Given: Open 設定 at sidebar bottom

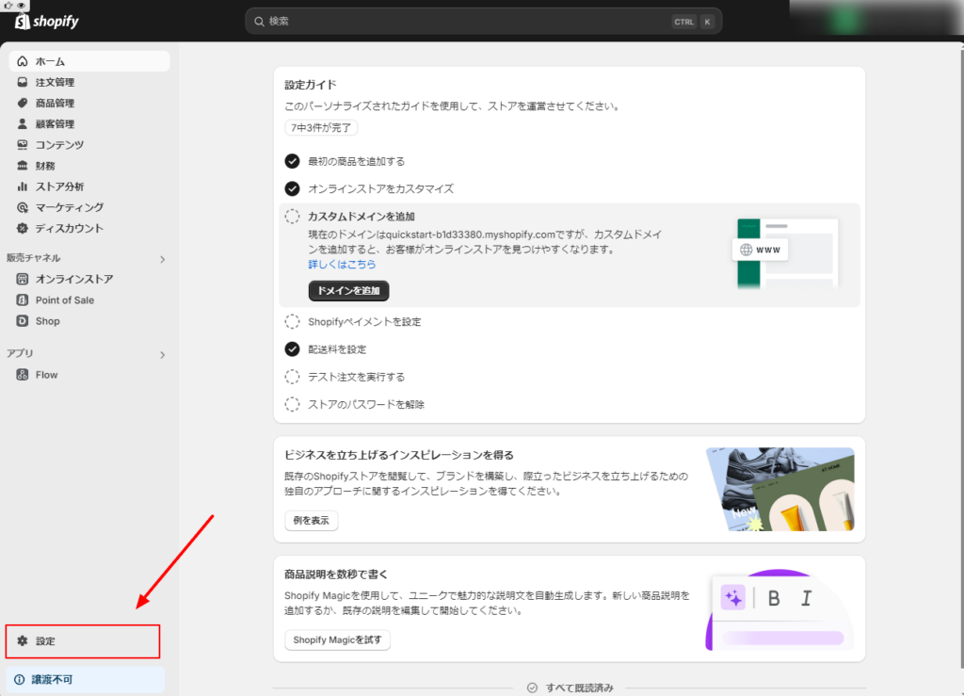Looking at the screenshot, I should (83, 641).
